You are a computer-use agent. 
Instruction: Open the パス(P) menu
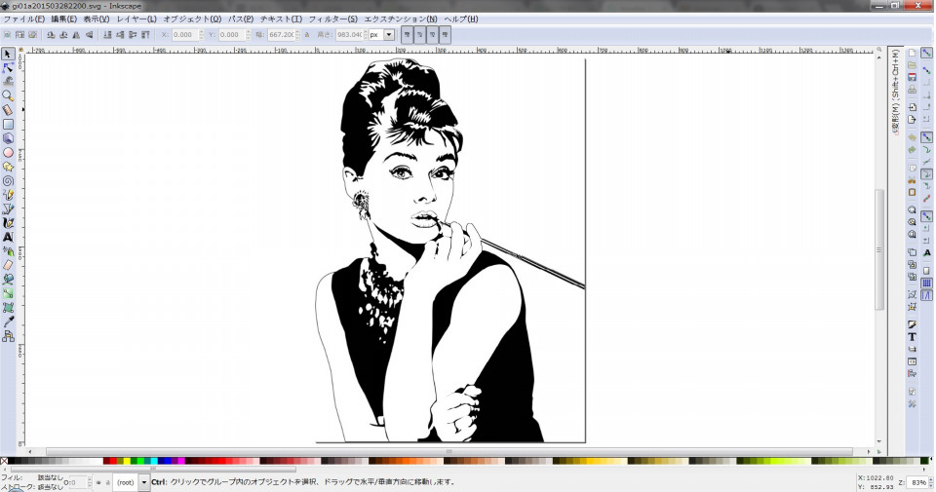click(x=241, y=19)
